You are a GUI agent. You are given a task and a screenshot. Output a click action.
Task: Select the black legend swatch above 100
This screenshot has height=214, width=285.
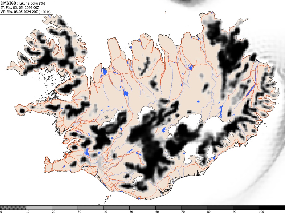[x=272, y=208]
